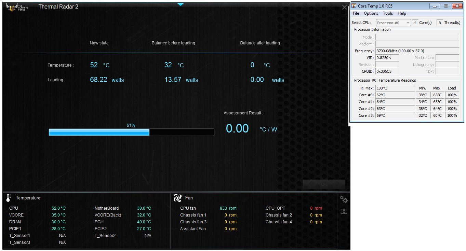This screenshot has width=466, height=251.
Task: Click the Now state loading value 68.22 watts
Action: 107,80
